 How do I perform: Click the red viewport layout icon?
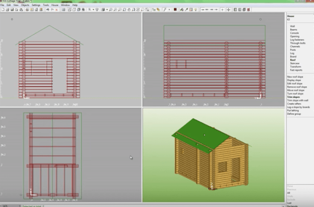[249, 9]
